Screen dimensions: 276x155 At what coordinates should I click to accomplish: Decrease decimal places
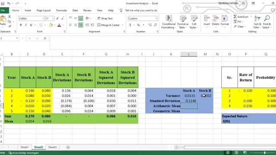[x=155, y=25]
